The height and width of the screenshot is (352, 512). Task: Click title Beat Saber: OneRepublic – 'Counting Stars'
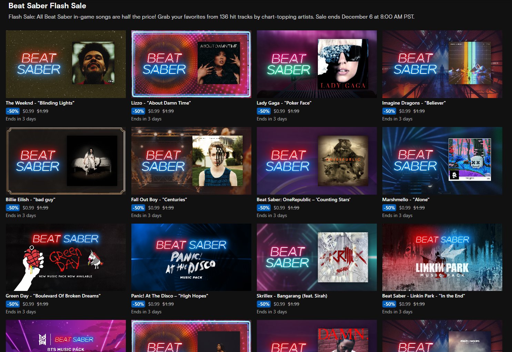click(304, 199)
